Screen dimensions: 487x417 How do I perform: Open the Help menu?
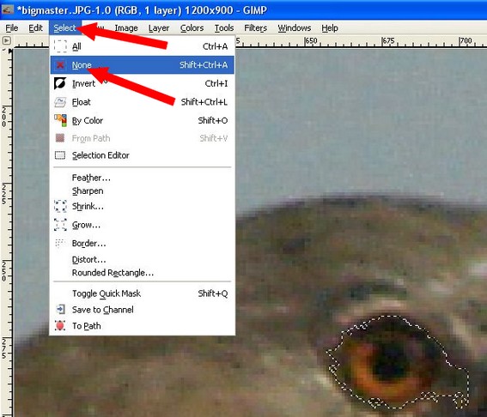[x=330, y=28]
